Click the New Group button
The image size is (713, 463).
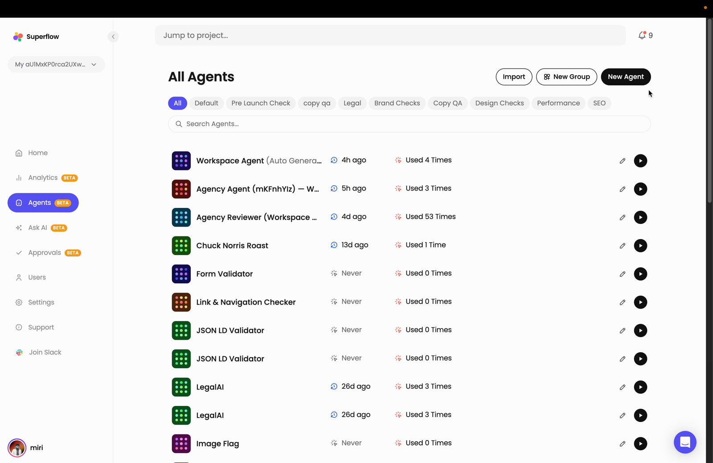coord(566,77)
